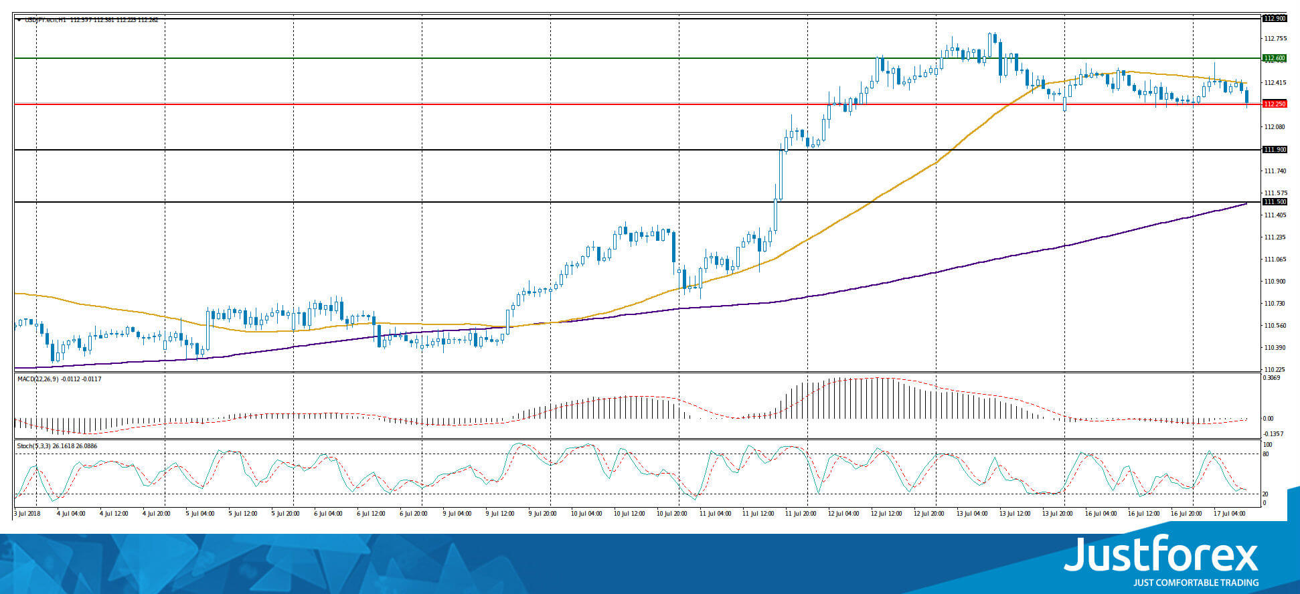Image resolution: width=1300 pixels, height=594 pixels.
Task: Click the 111.235 price axis value
Action: (1275, 237)
